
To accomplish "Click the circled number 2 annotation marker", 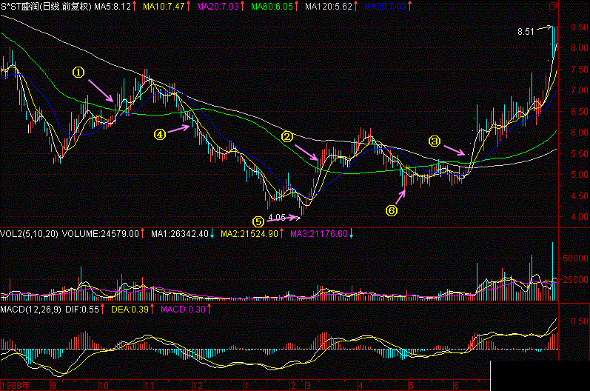I will pyautogui.click(x=286, y=136).
